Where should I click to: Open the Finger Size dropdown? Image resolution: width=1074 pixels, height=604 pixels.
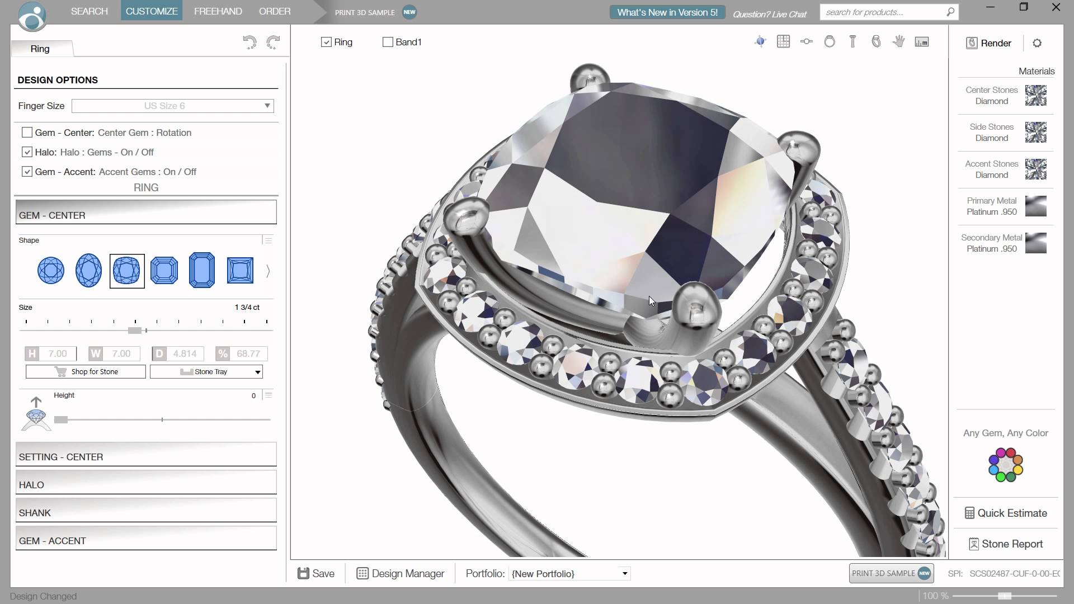pos(172,106)
